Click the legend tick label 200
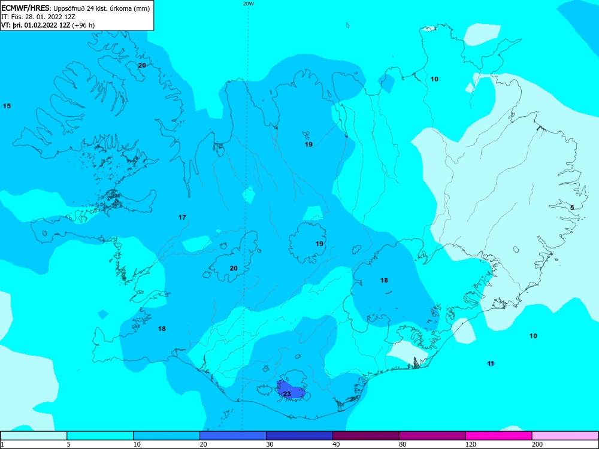 click(x=537, y=444)
